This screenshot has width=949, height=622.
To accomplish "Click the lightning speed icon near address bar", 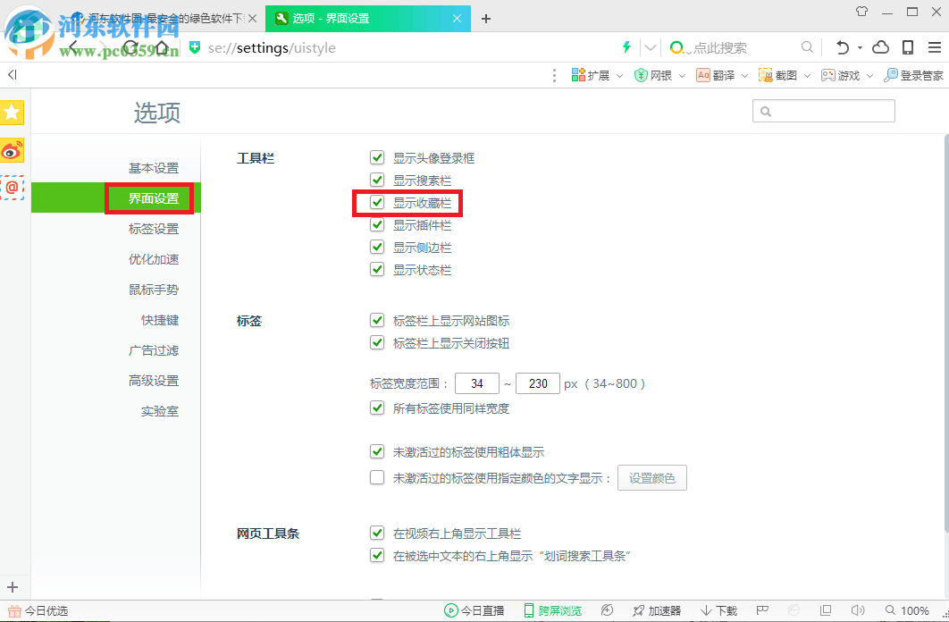I will pyautogui.click(x=626, y=47).
